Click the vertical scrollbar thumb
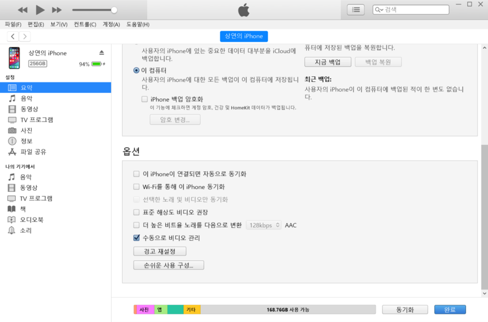 (484, 217)
